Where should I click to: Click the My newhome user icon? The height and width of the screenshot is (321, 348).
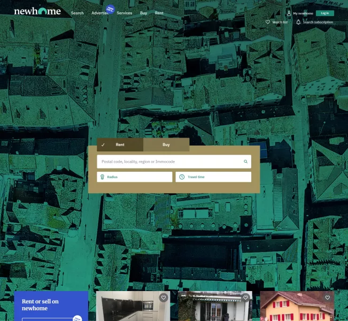(x=289, y=13)
